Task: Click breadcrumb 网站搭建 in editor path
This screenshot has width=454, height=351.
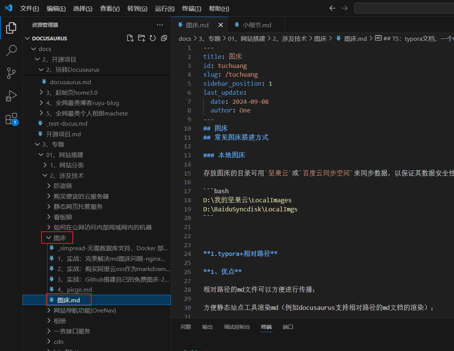Action: click(x=247, y=38)
